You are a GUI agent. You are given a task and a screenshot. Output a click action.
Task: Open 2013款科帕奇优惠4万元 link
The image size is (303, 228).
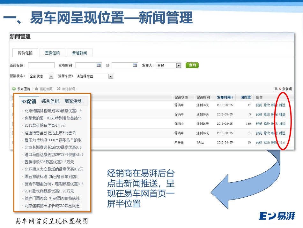[44, 125]
